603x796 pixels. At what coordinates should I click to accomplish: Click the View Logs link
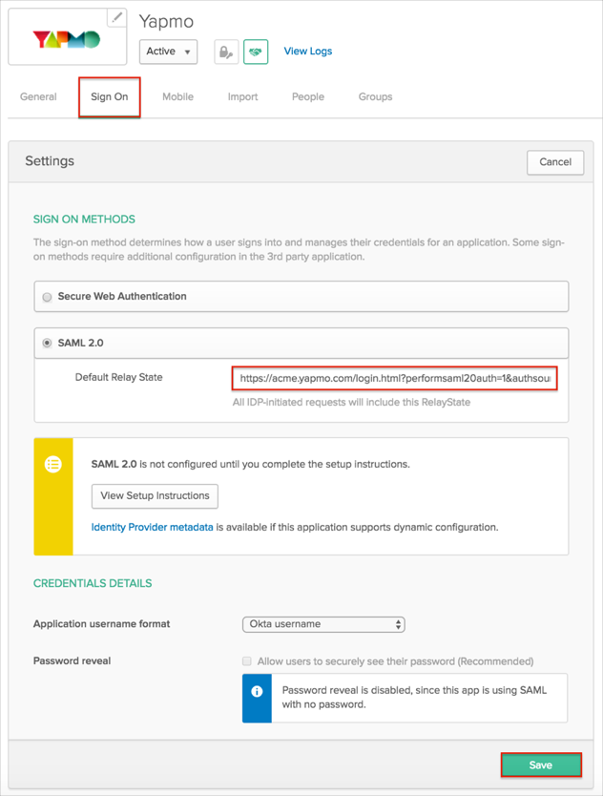tap(308, 52)
